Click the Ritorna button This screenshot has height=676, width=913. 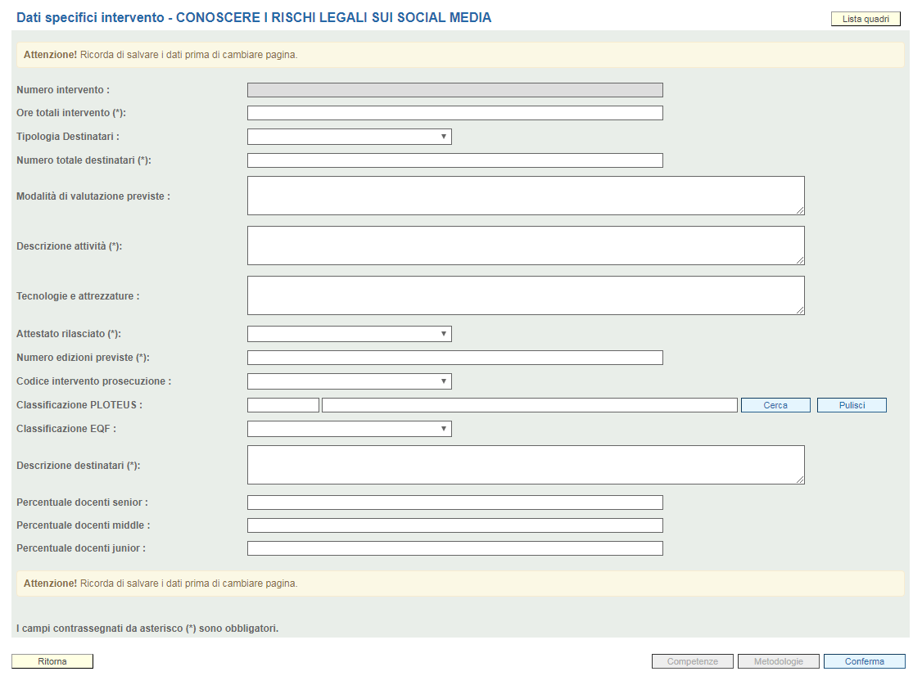pos(52,661)
